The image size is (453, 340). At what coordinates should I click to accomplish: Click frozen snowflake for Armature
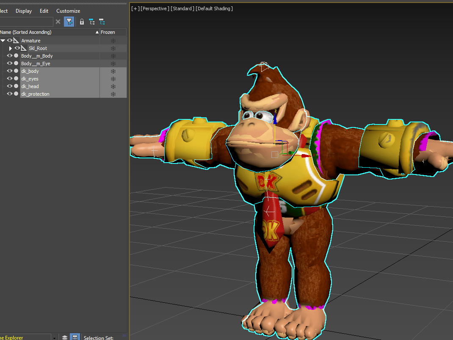(x=113, y=41)
